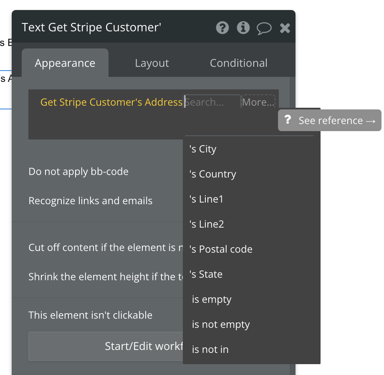Switch to the Layout tab
The width and height of the screenshot is (384, 375).
(x=152, y=63)
